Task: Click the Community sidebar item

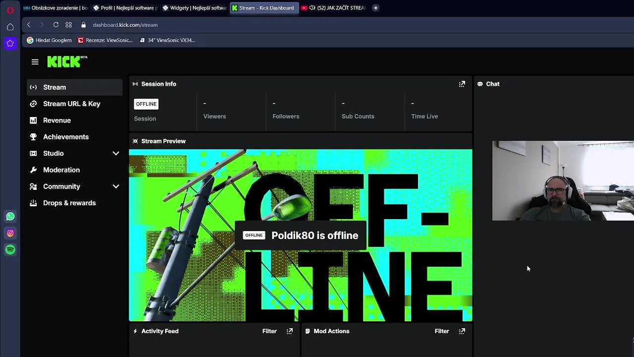Action: [x=61, y=186]
